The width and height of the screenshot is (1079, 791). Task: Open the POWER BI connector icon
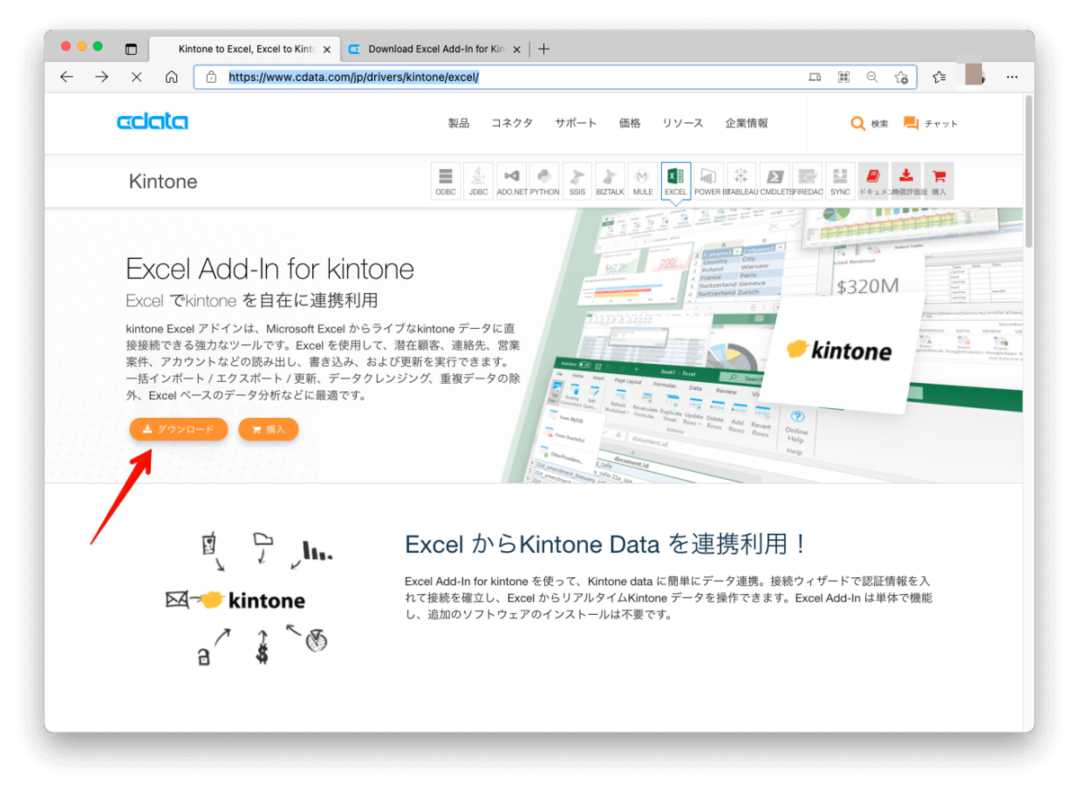pos(709,181)
